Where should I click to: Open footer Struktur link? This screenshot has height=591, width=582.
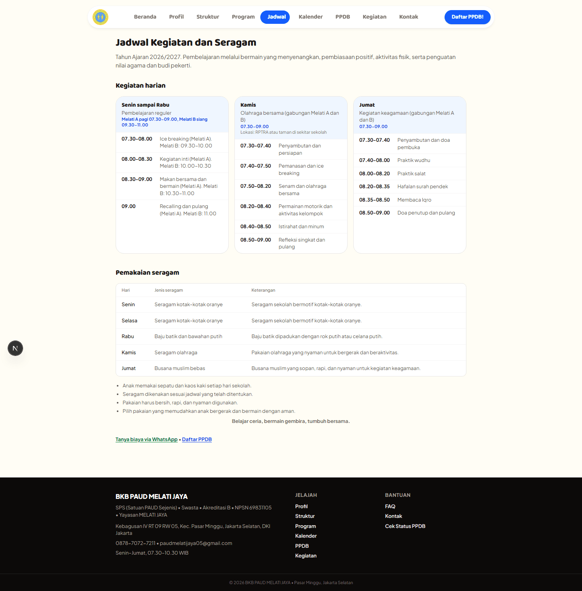(305, 516)
